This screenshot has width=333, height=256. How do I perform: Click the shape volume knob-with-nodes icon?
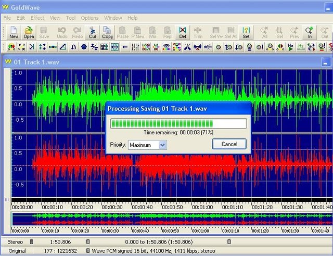pyautogui.click(x=270, y=47)
